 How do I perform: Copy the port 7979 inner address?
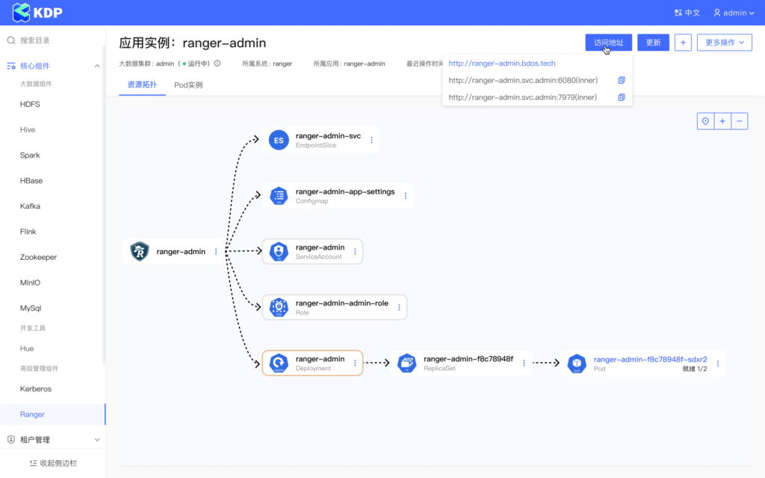621,98
